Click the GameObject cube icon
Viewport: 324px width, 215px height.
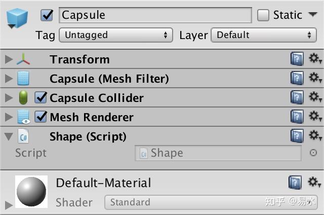pos(17,19)
